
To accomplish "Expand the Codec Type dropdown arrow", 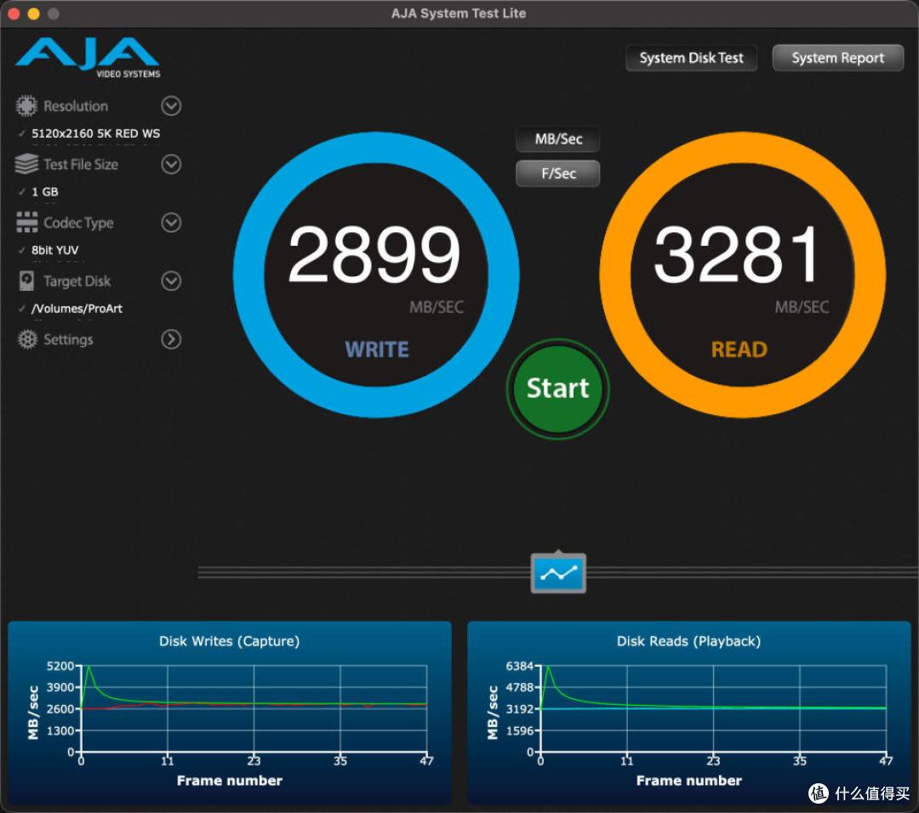I will pos(171,223).
